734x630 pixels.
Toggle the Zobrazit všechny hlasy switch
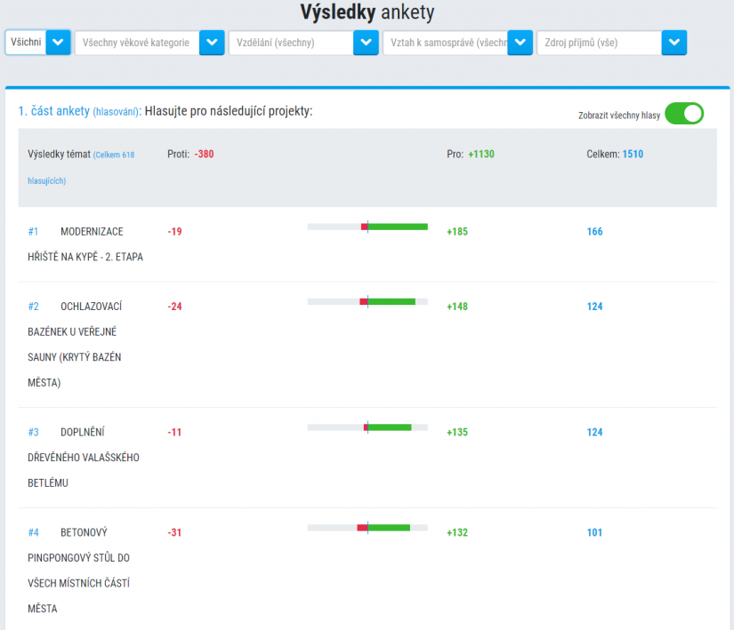click(684, 114)
